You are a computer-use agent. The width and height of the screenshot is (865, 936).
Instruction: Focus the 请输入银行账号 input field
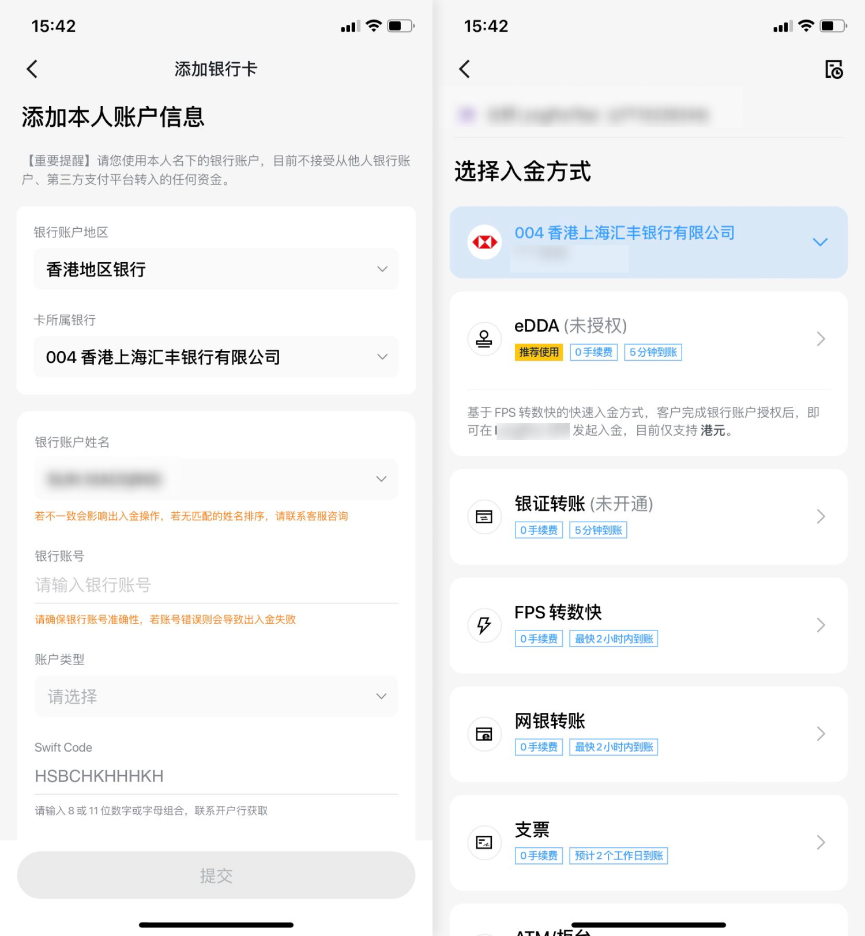click(x=216, y=585)
